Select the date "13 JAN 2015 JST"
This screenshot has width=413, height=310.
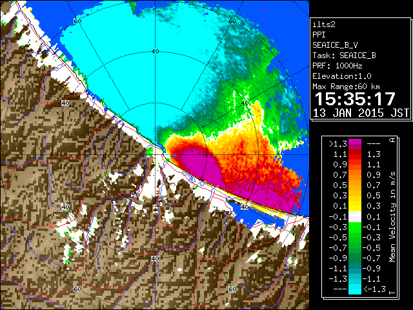[361, 113]
